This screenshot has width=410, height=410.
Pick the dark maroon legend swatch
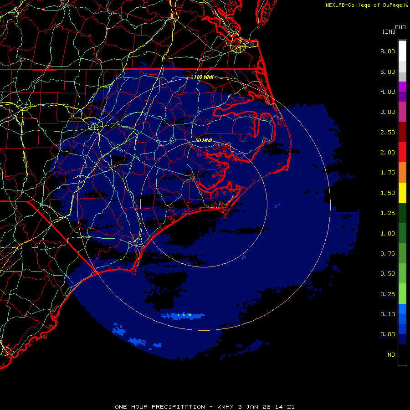pyautogui.click(x=402, y=132)
